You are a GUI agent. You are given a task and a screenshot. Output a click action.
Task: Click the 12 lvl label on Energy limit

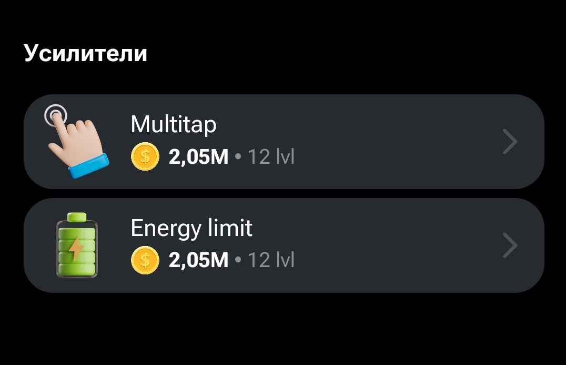tap(271, 260)
